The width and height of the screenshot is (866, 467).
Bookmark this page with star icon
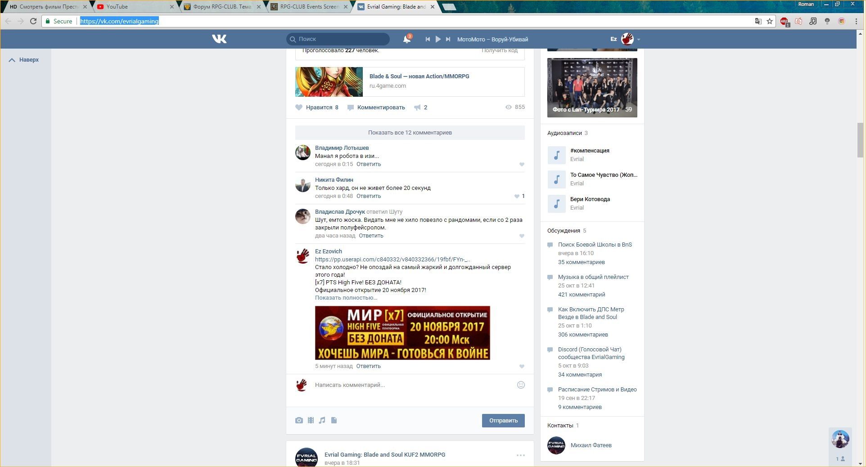[770, 21]
